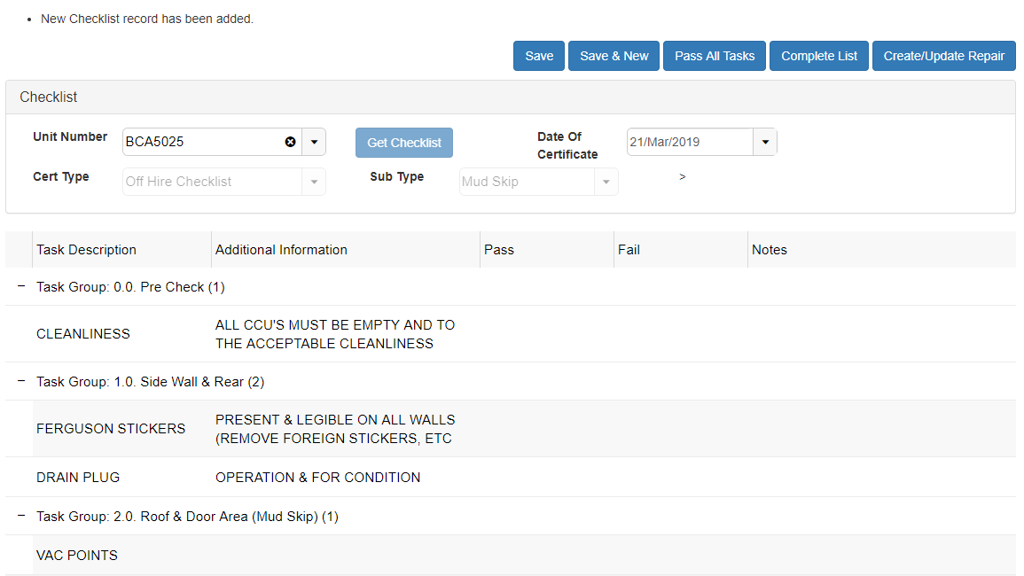Collapse Task Group 1.0 Side Wall & Rear

click(20, 381)
